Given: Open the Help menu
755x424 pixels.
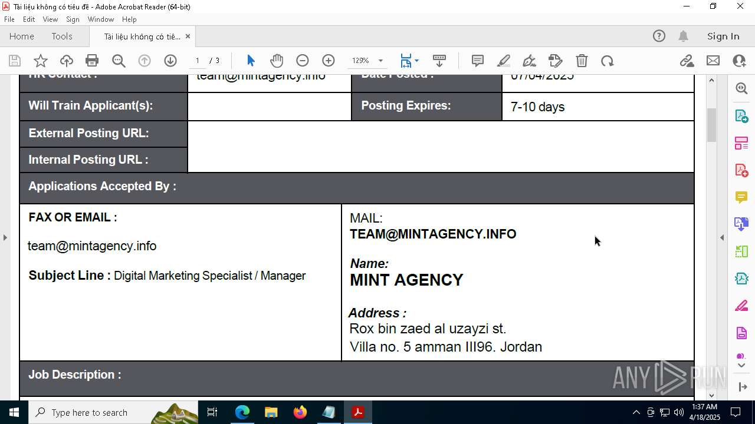Looking at the screenshot, I should point(129,19).
